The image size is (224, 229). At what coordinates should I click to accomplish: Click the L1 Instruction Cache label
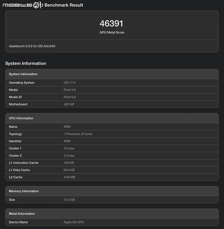pos(24,163)
